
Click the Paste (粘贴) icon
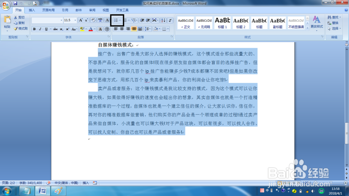click(7, 20)
